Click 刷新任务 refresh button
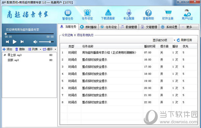This screenshot has width=201, height=128. [185, 40]
